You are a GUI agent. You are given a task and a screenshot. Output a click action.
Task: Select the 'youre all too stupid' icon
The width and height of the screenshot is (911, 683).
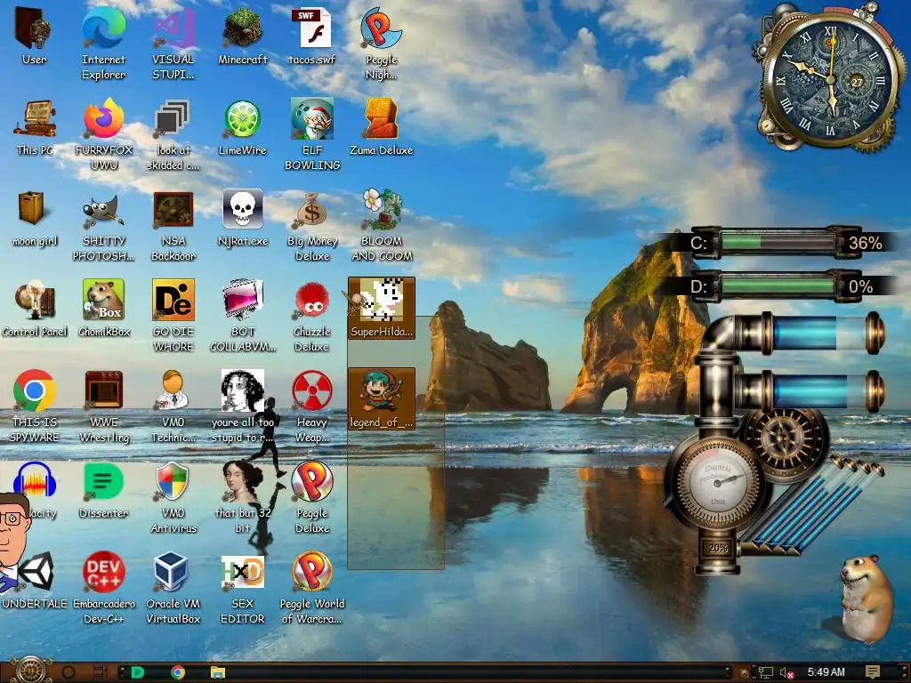243,406
